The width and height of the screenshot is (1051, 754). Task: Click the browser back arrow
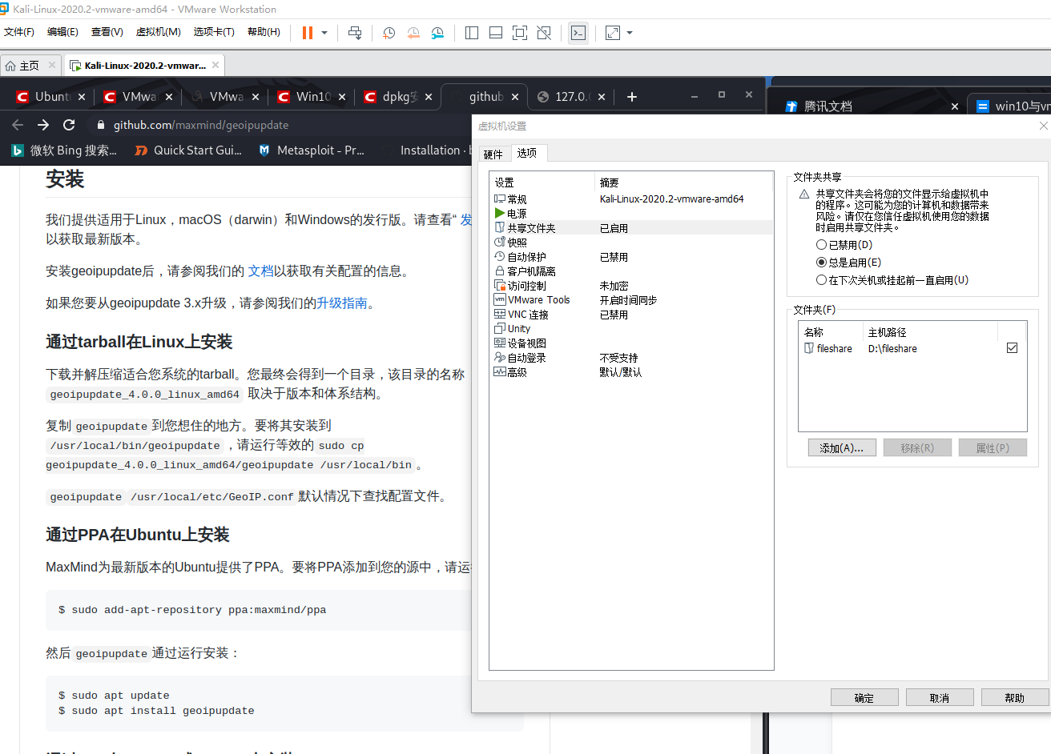(18, 125)
